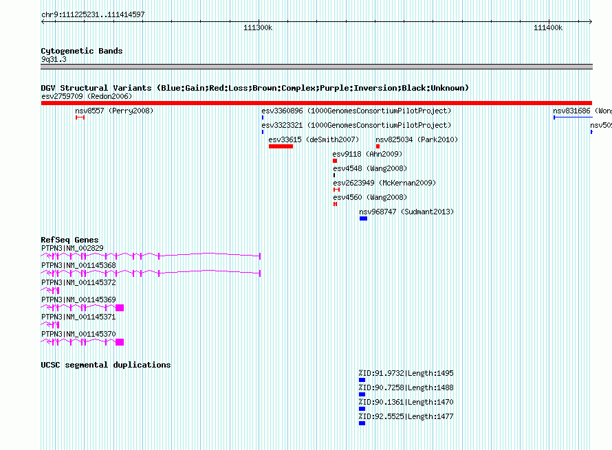Open the DGV Structural Variants track title

coord(255,88)
